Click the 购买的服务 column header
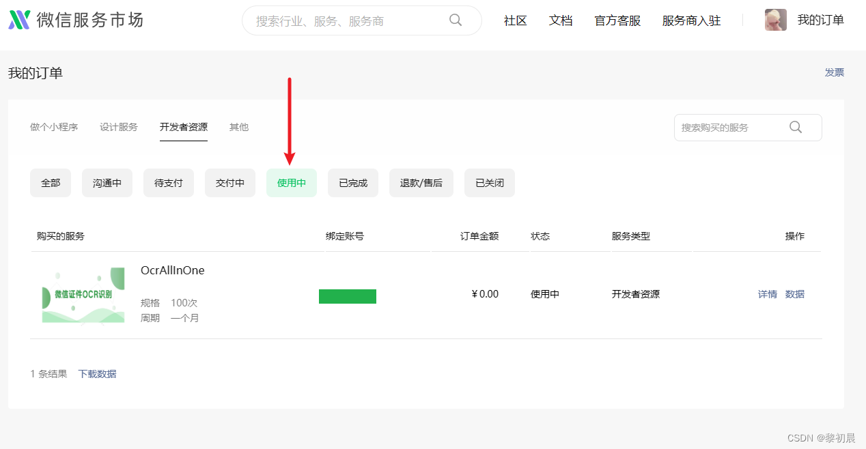 coord(61,236)
